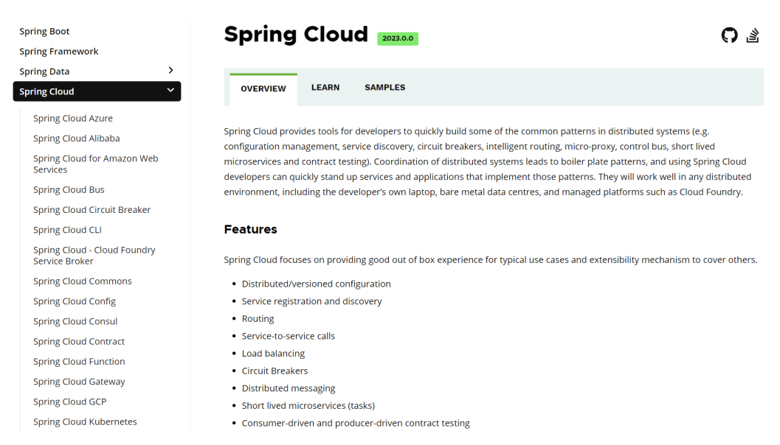Image resolution: width=780 pixels, height=445 pixels.
Task: Open Spring Cloud Azure
Action: point(73,118)
